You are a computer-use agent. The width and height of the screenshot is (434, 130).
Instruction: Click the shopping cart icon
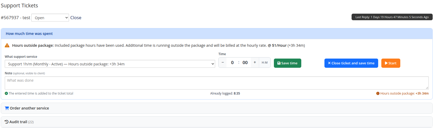[x=7, y=108]
